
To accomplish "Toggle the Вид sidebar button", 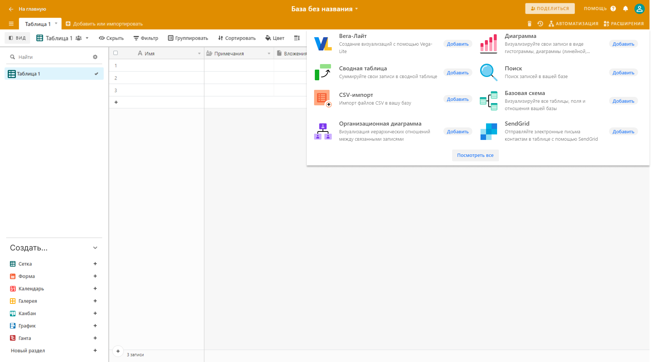I will (17, 38).
